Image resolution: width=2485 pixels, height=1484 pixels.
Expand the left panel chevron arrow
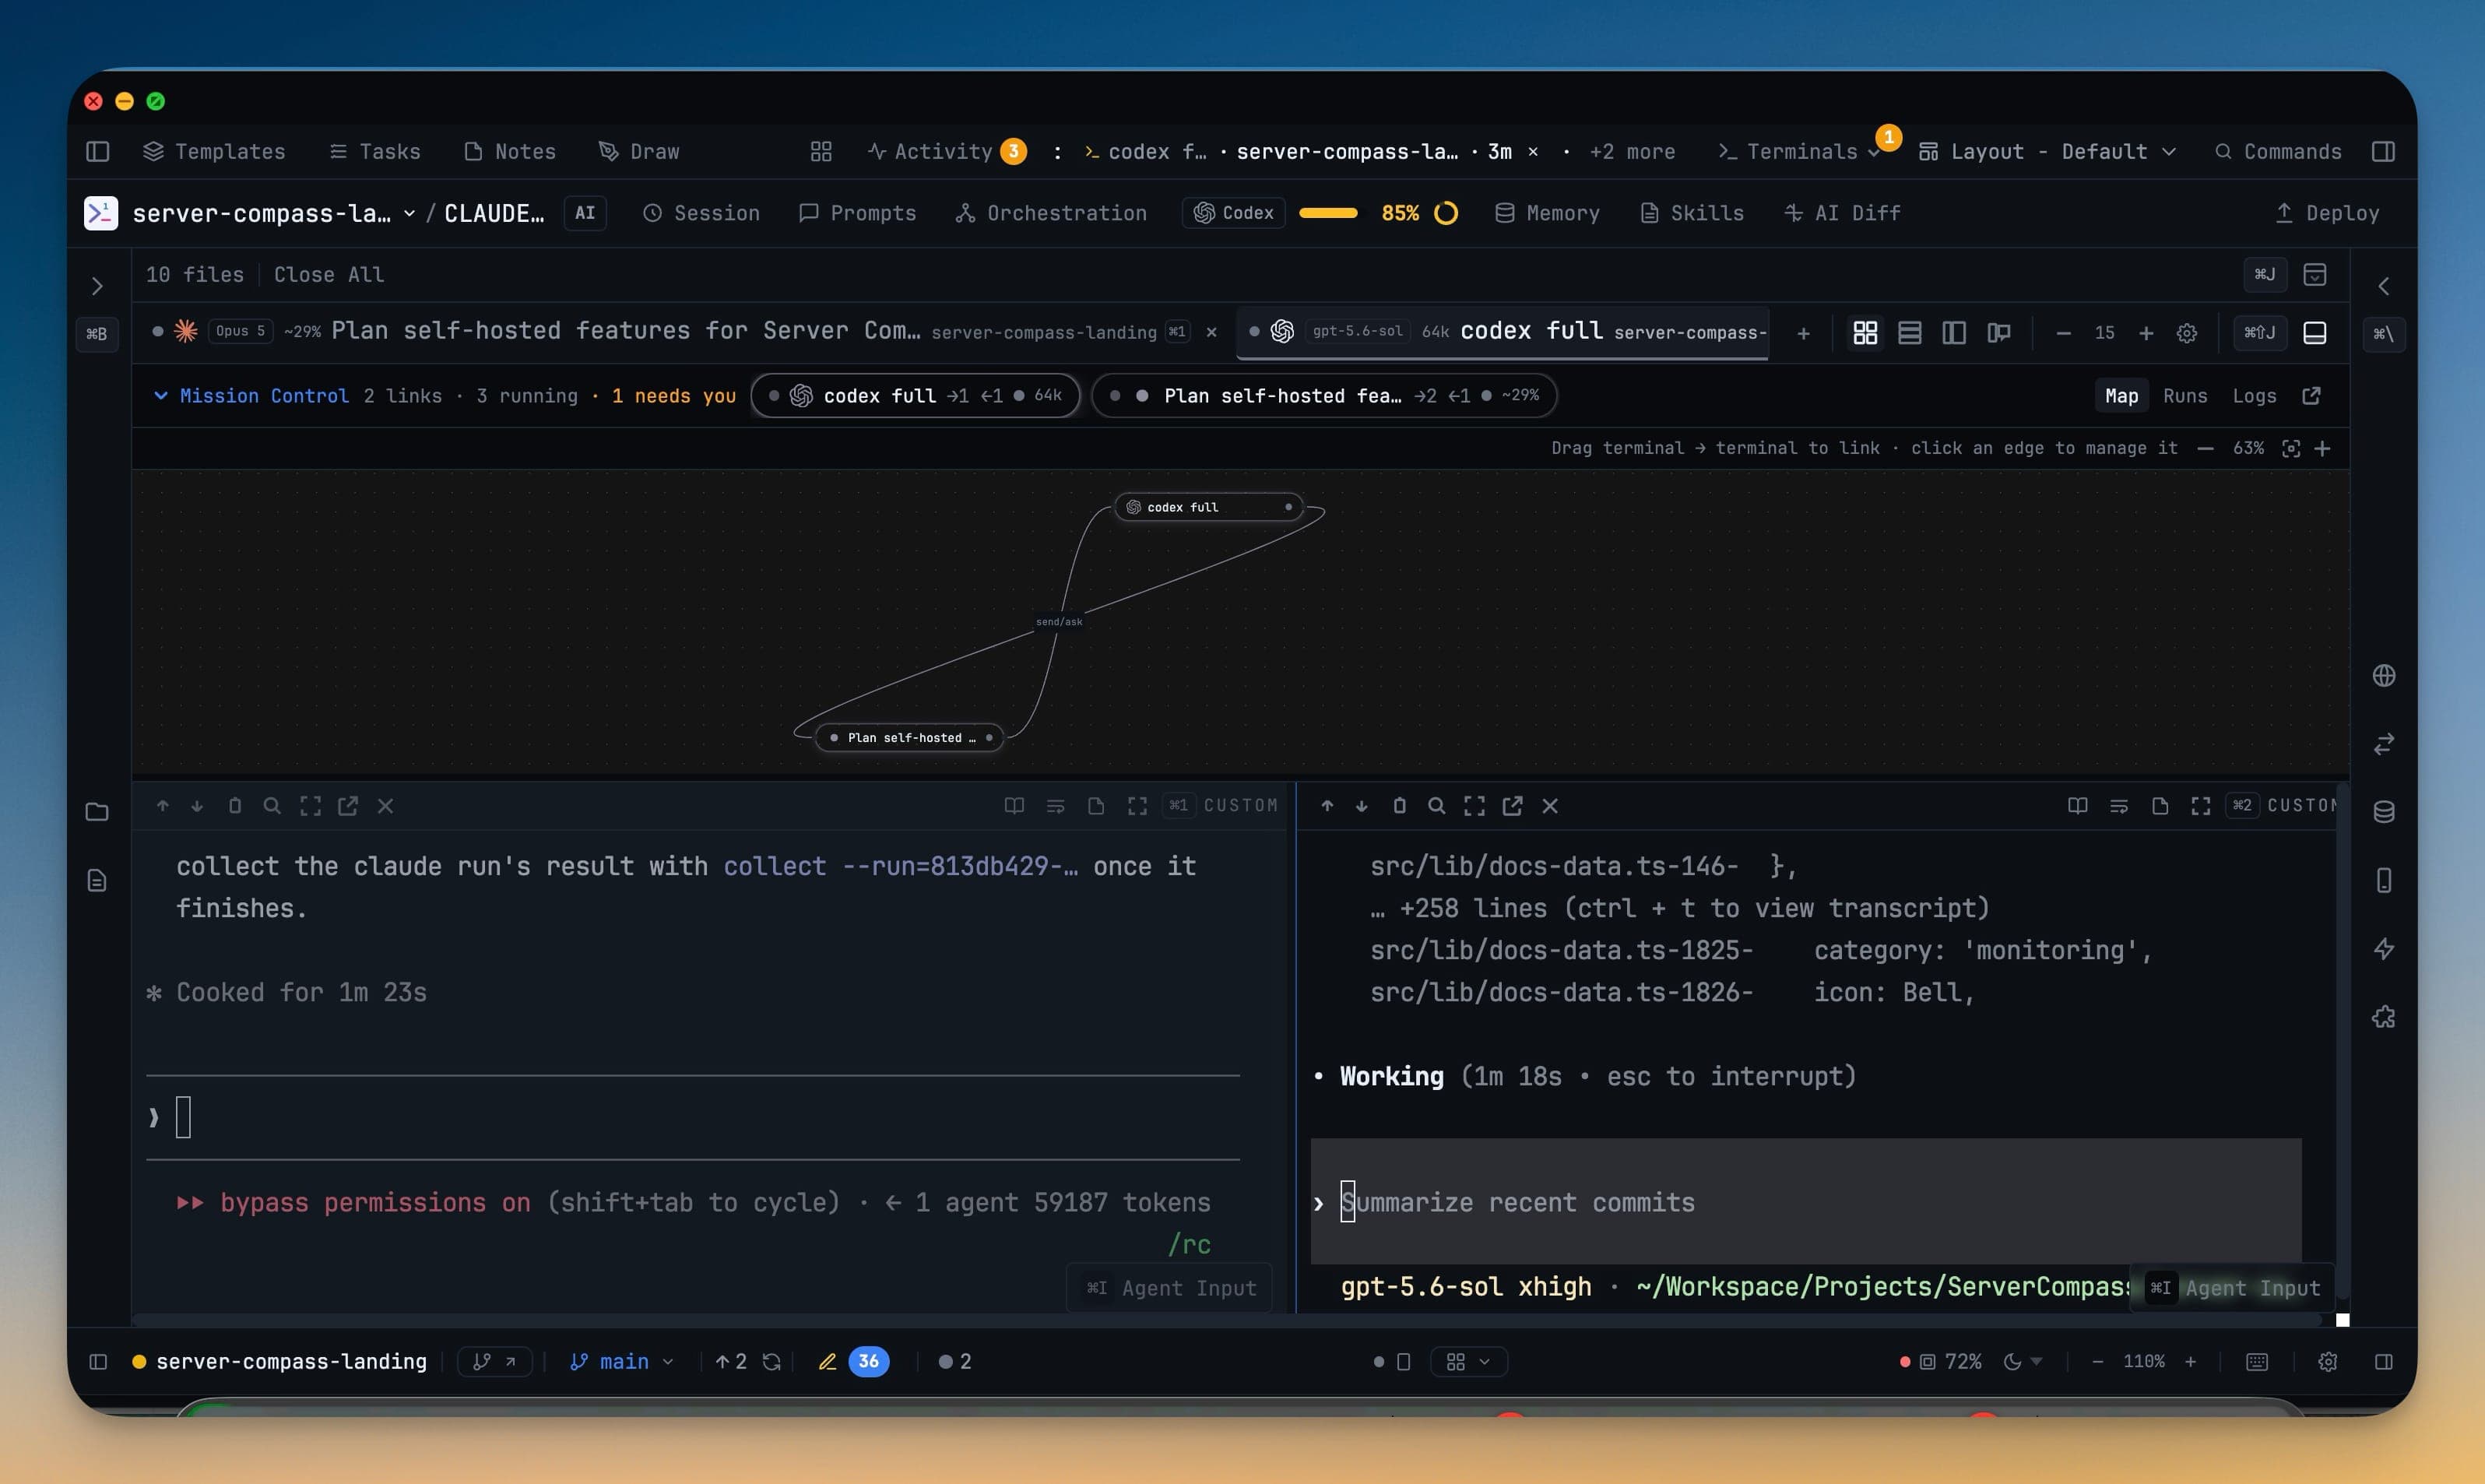coord(97,286)
